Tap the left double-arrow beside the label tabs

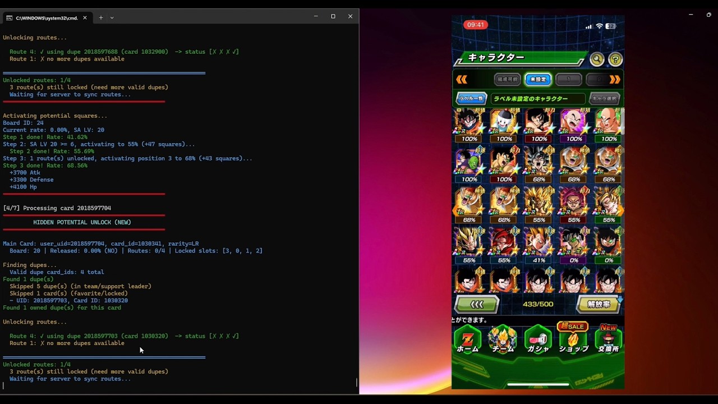[462, 80]
